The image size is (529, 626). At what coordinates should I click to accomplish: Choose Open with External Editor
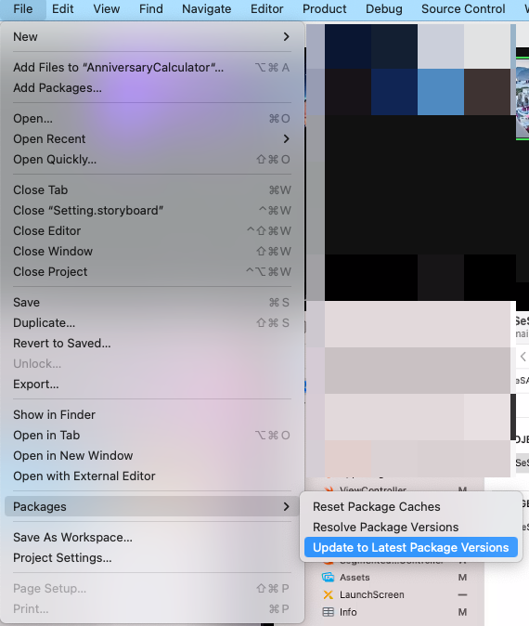(x=152, y=476)
